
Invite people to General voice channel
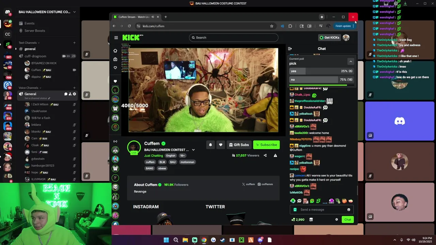tap(70, 94)
